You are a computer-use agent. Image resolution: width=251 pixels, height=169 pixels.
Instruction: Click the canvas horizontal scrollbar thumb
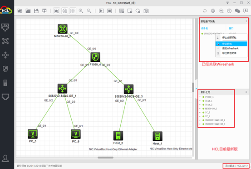105,158
